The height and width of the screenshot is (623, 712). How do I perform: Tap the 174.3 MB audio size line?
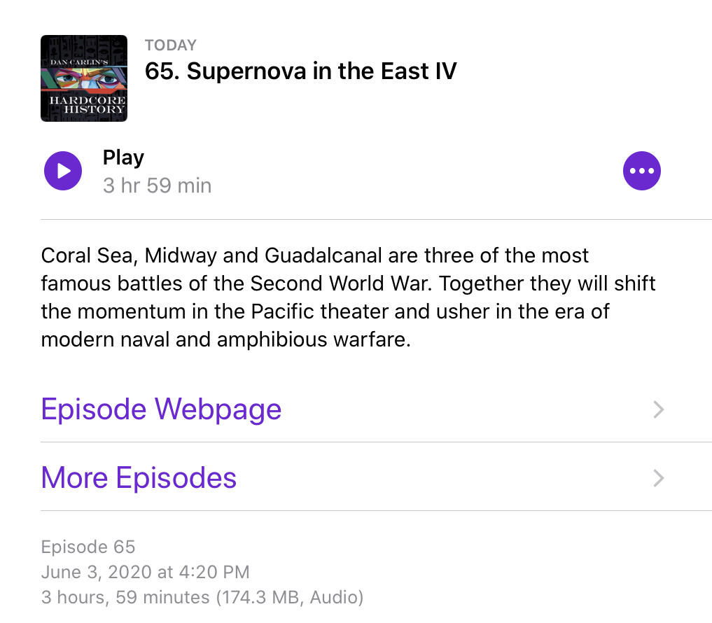pyautogui.click(x=202, y=597)
